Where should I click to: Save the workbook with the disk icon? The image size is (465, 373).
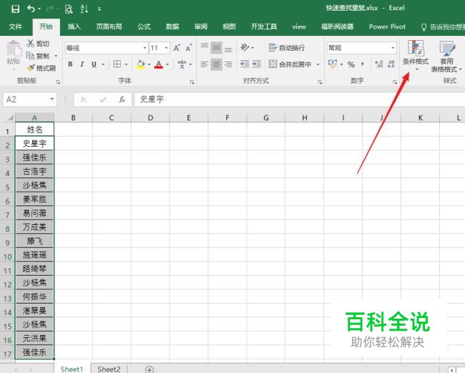16,9
